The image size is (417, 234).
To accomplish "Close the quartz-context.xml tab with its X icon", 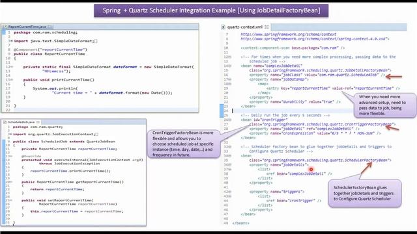I will point(266,27).
